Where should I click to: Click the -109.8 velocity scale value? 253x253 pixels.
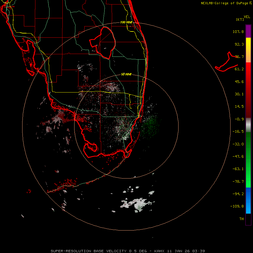[x=237, y=206]
